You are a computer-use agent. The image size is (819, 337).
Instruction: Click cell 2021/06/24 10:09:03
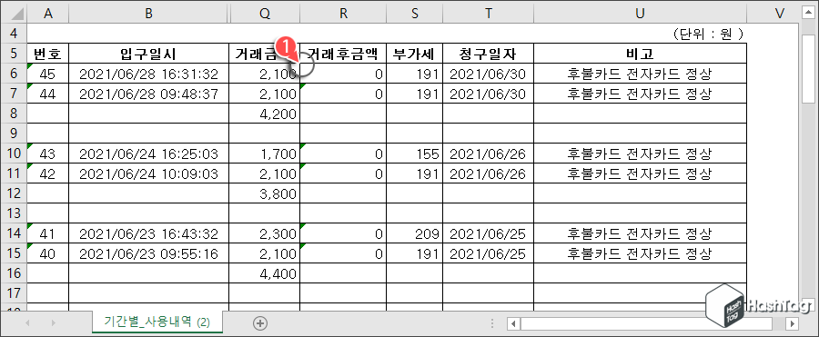pyautogui.click(x=149, y=173)
